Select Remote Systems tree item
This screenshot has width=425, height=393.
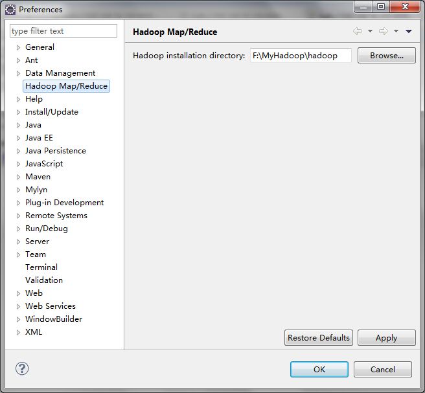pos(56,216)
